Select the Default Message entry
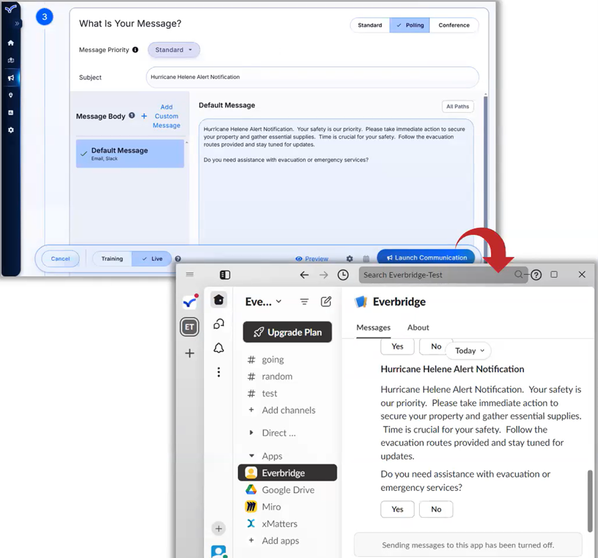The image size is (598, 558). pos(130,154)
